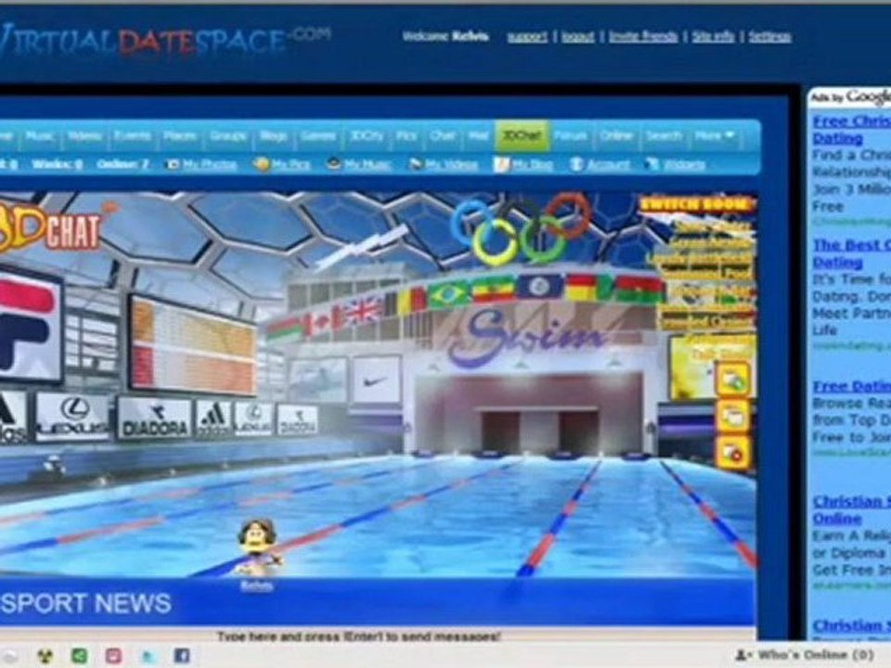Click the green share icon in bottom bar

pyautogui.click(x=79, y=657)
